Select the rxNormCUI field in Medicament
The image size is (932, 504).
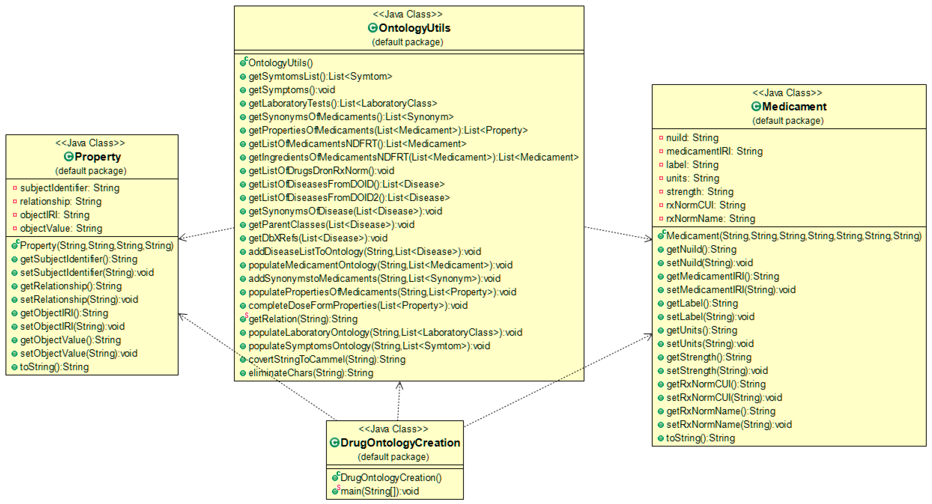click(706, 205)
